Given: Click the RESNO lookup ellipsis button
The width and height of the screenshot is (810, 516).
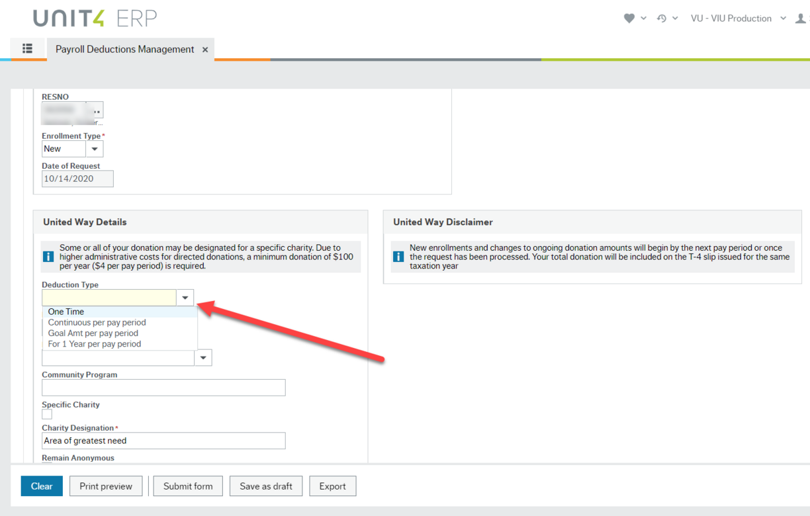Looking at the screenshot, I should click(x=96, y=110).
